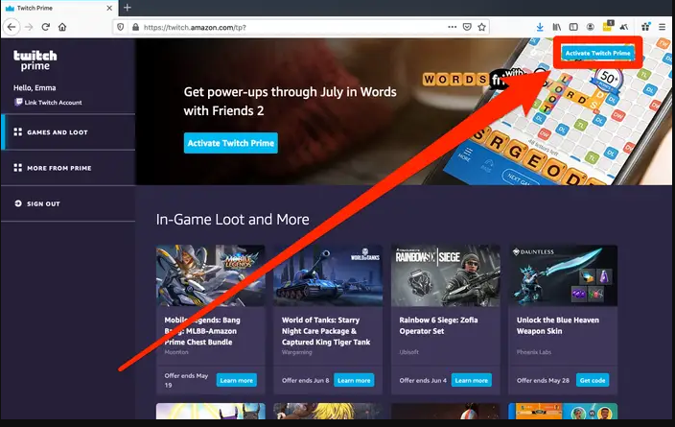Open a new browser tab with plus
Image resolution: width=675 pixels, height=427 pixels.
[x=127, y=8]
